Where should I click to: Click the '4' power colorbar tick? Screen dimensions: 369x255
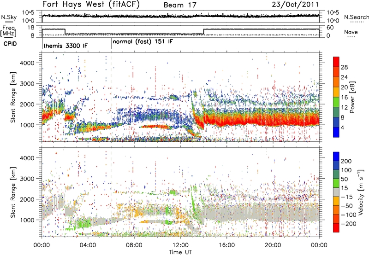click(342, 127)
